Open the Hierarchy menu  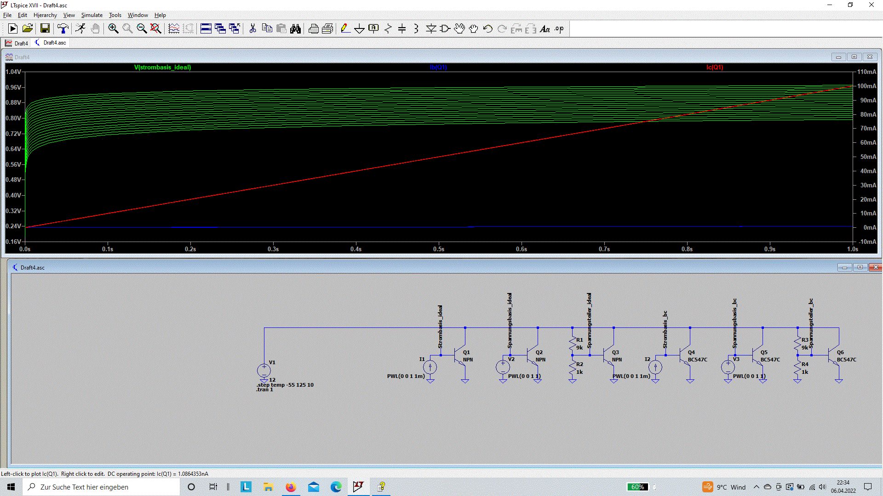[x=45, y=15]
